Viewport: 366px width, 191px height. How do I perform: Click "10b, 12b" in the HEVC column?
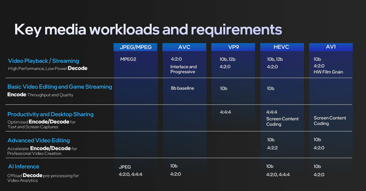tap(275, 59)
